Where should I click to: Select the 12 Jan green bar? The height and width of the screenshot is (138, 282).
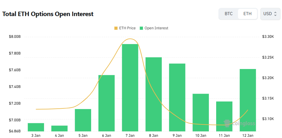coord(248,100)
